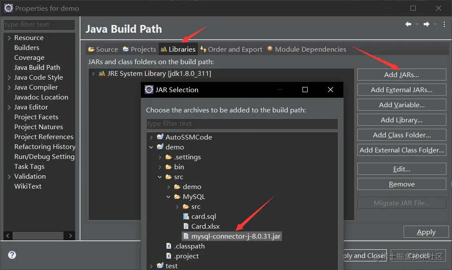Click the bin folder icon
Screen dimensions: 452x270
(169, 167)
